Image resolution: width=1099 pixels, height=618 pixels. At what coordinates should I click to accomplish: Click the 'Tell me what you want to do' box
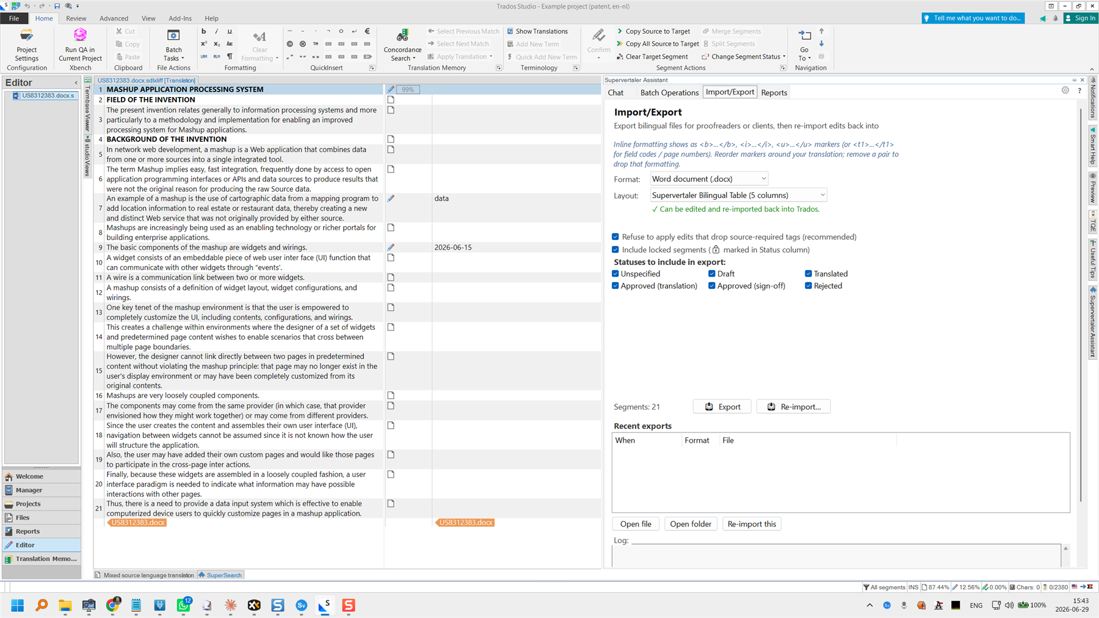pyautogui.click(x=973, y=18)
